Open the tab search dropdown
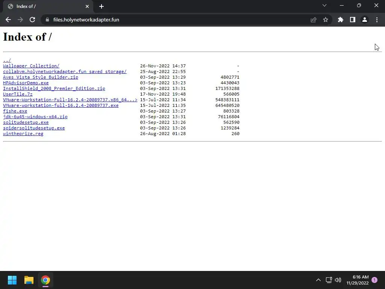The width and height of the screenshot is (385, 289). [x=324, y=5]
